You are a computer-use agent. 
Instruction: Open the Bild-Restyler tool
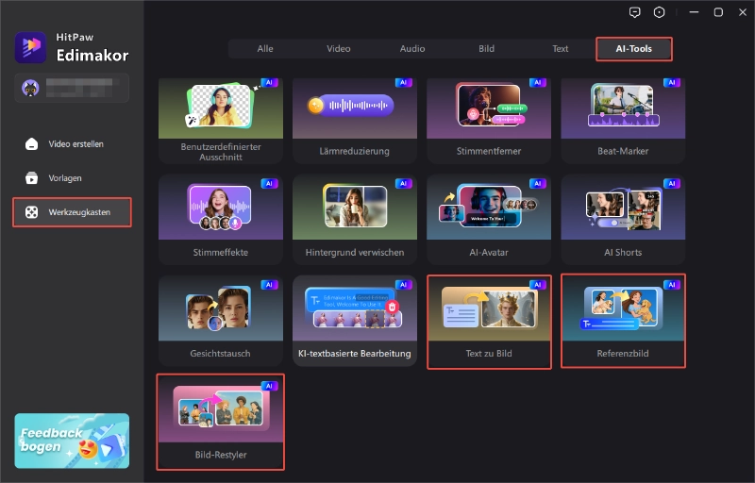[x=221, y=422]
